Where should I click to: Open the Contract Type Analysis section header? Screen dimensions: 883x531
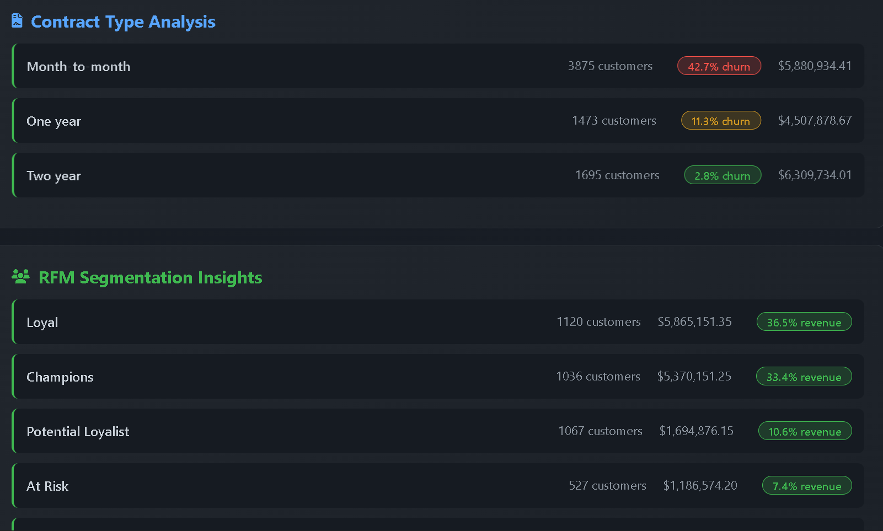[x=123, y=22]
